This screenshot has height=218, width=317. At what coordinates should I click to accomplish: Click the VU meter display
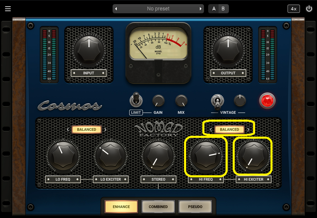pyautogui.click(x=158, y=44)
